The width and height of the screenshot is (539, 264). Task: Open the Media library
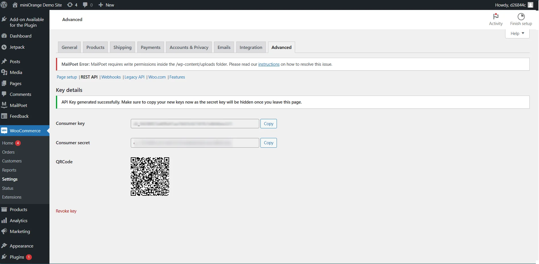click(16, 72)
